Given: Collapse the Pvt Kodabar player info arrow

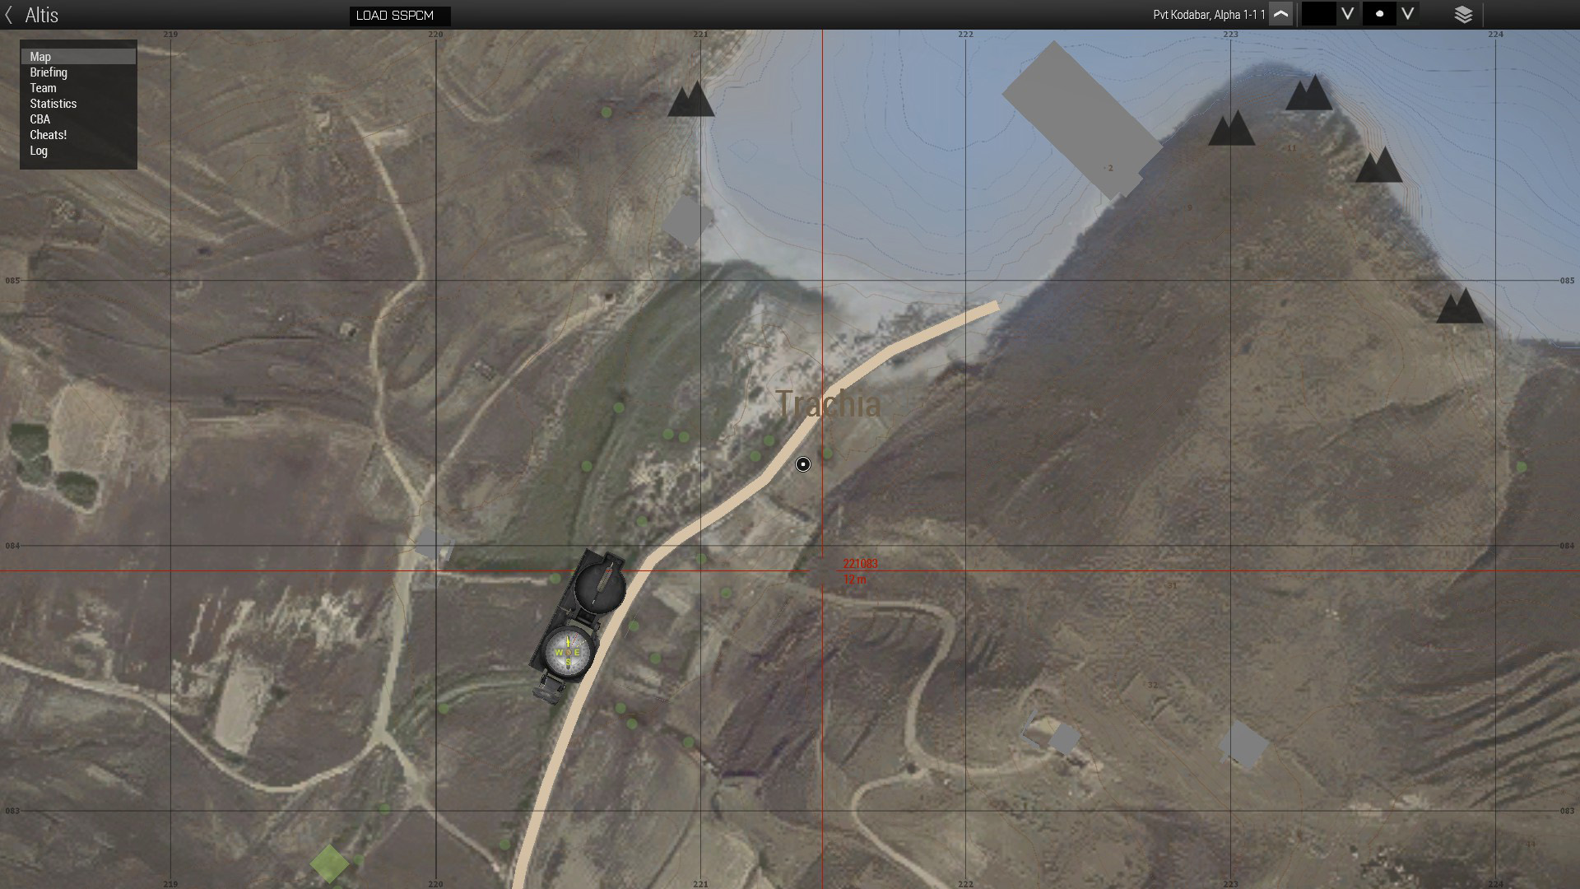Looking at the screenshot, I should 1280,15.
